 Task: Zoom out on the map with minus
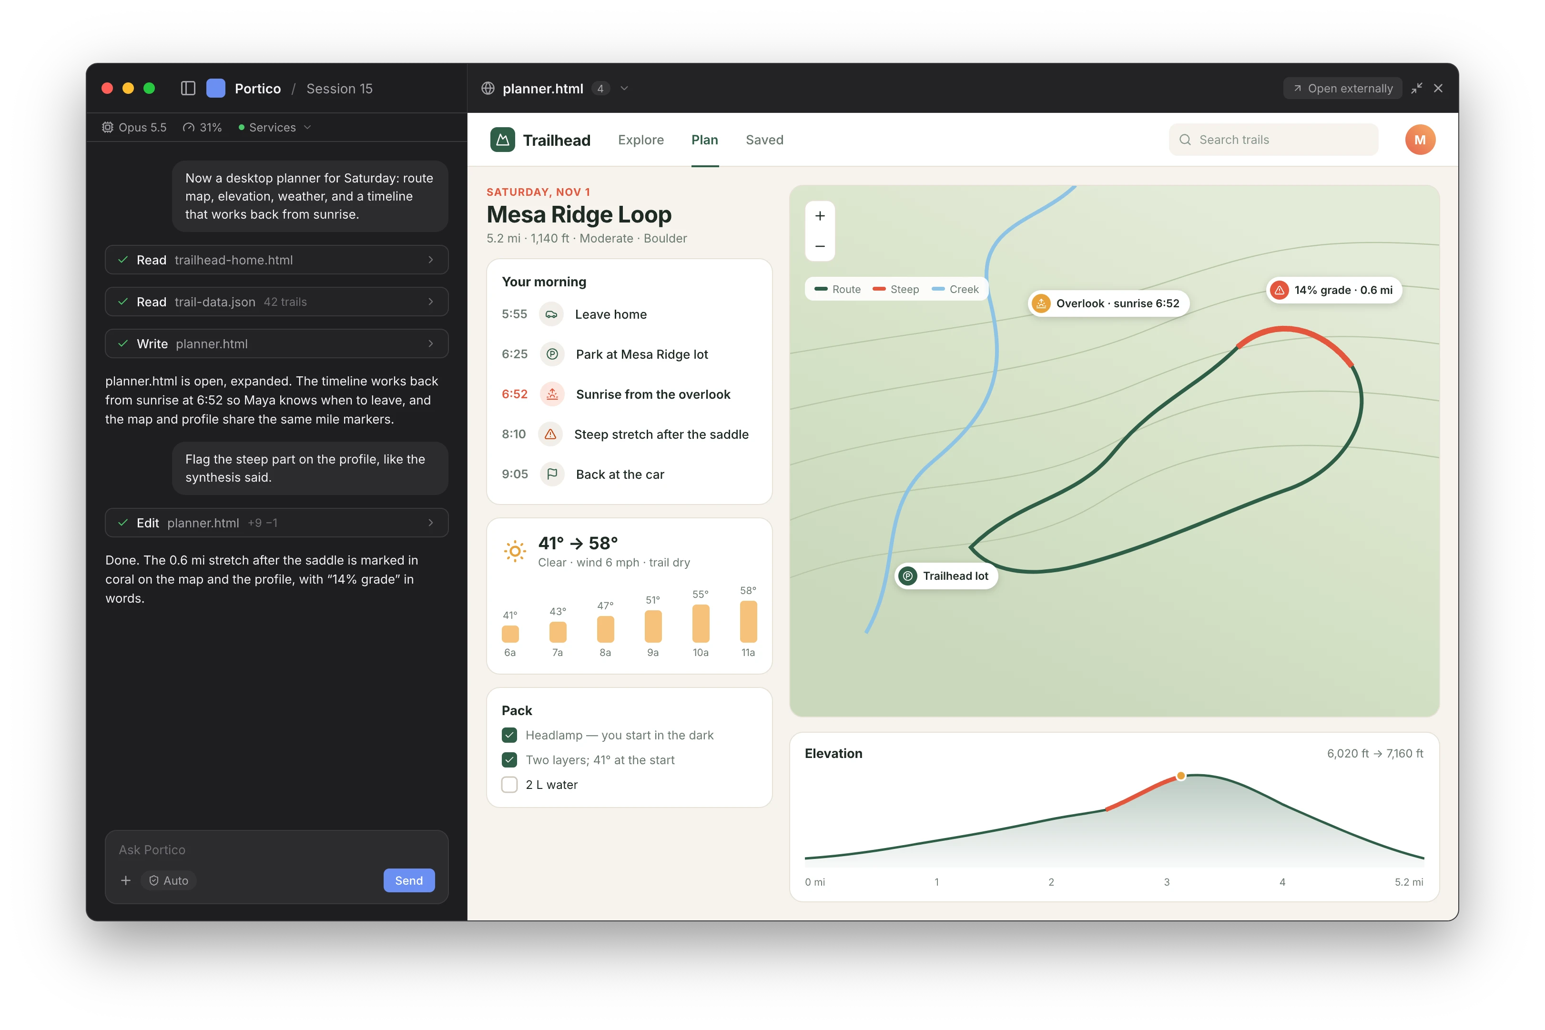click(x=820, y=246)
